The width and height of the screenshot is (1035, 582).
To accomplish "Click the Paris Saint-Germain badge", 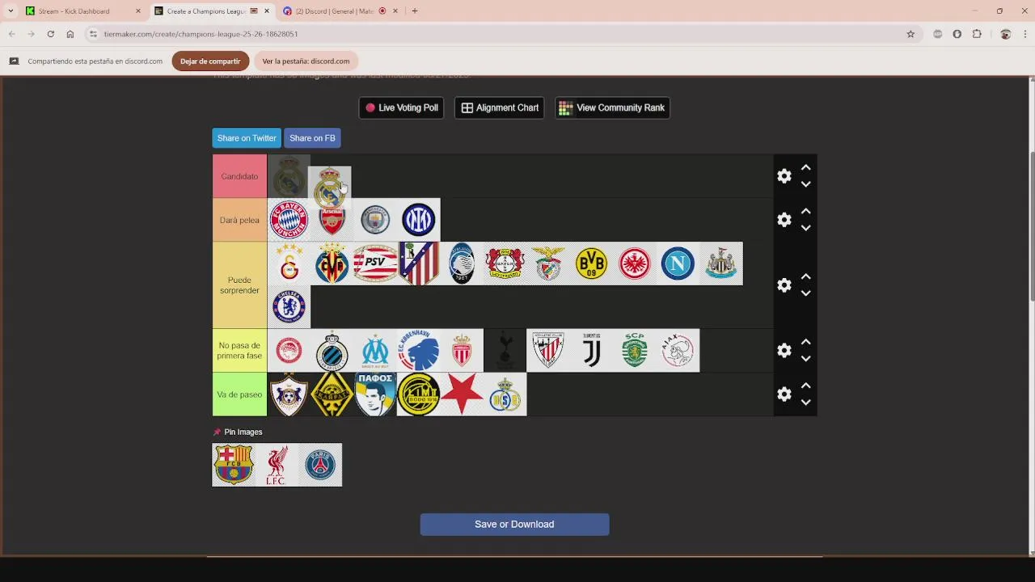I will (x=320, y=465).
